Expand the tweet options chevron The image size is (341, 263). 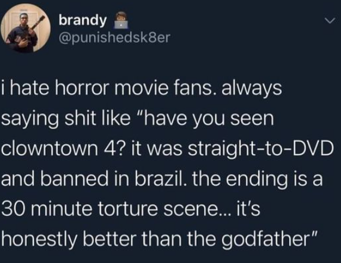point(330,21)
